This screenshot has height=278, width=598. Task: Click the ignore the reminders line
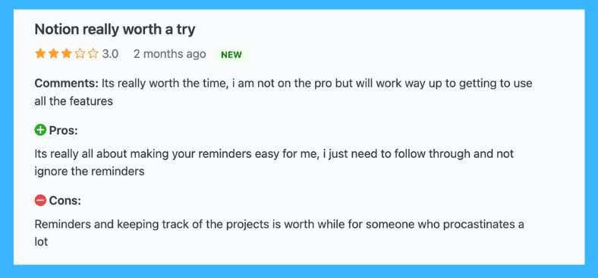coord(90,172)
